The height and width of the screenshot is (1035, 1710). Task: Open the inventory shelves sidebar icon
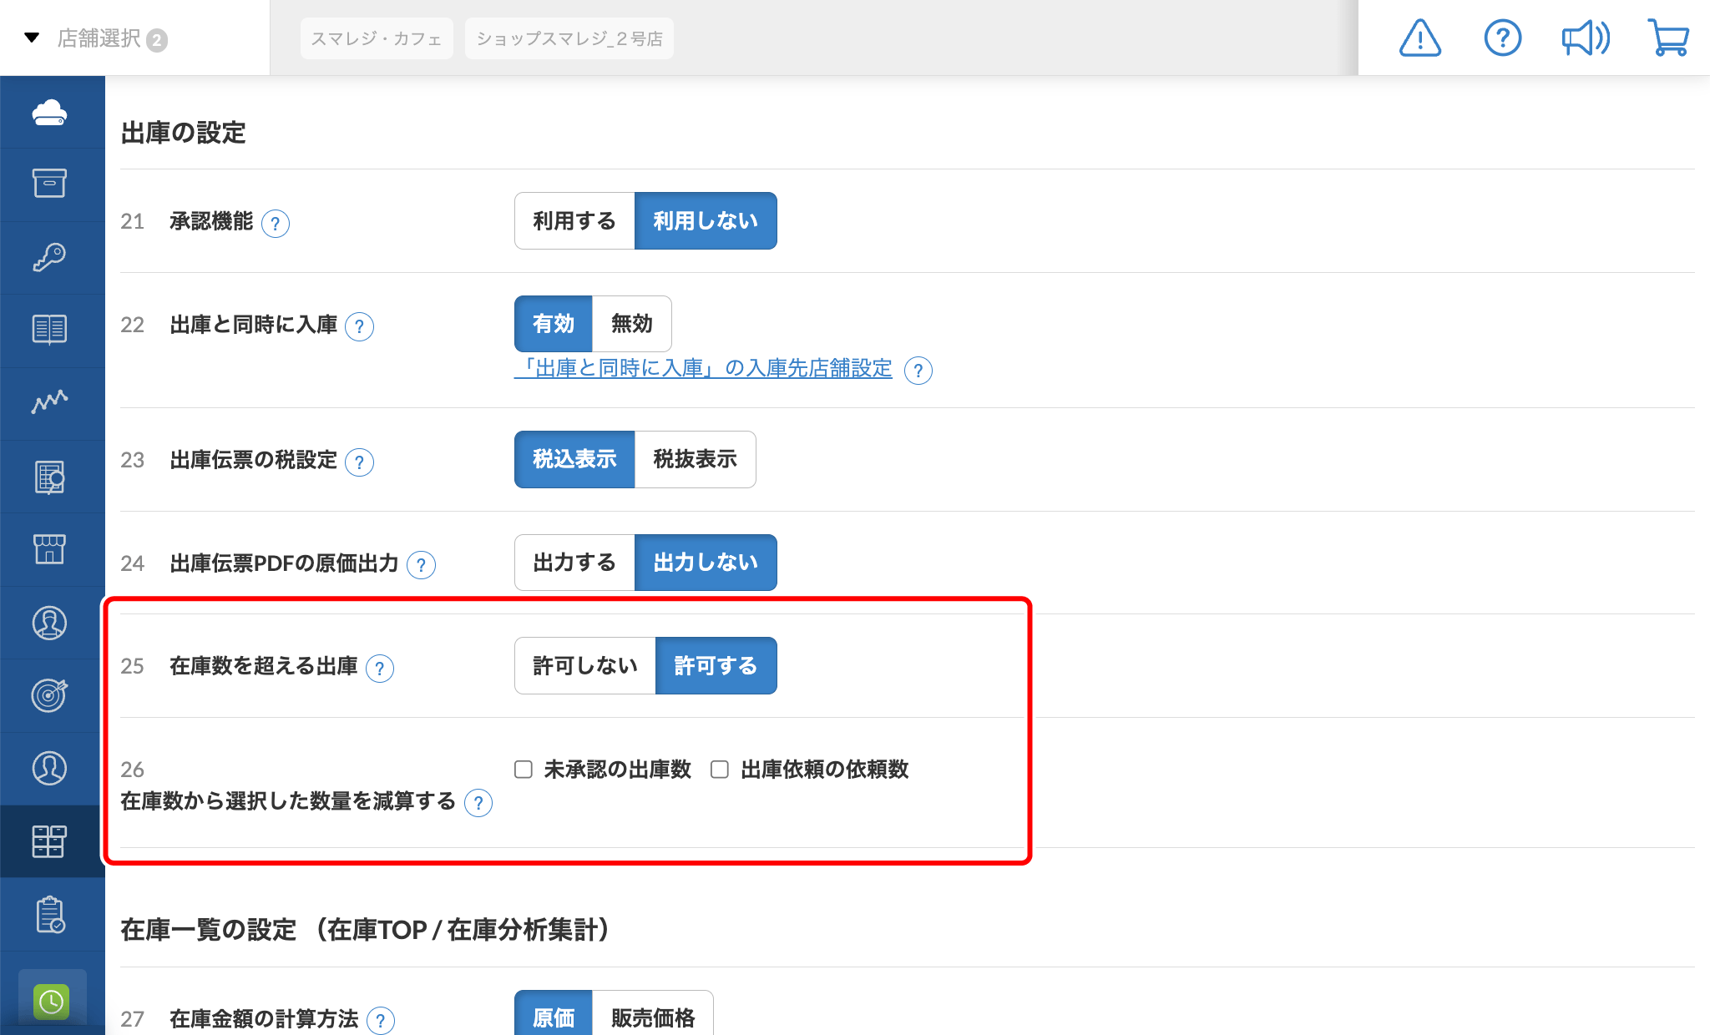pos(50,841)
